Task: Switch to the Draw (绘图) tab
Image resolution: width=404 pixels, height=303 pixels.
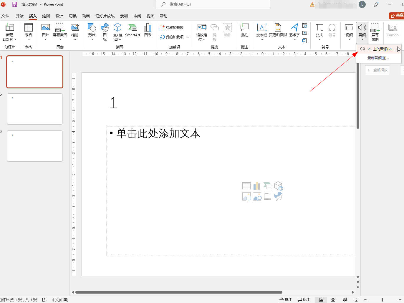Action: coord(46,16)
